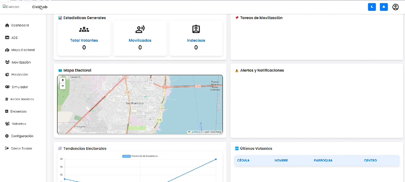Click the NOMBRE column header
405x182 pixels.
click(x=281, y=160)
